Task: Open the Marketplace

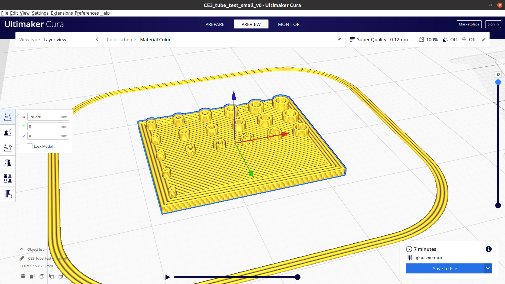Action: click(469, 24)
